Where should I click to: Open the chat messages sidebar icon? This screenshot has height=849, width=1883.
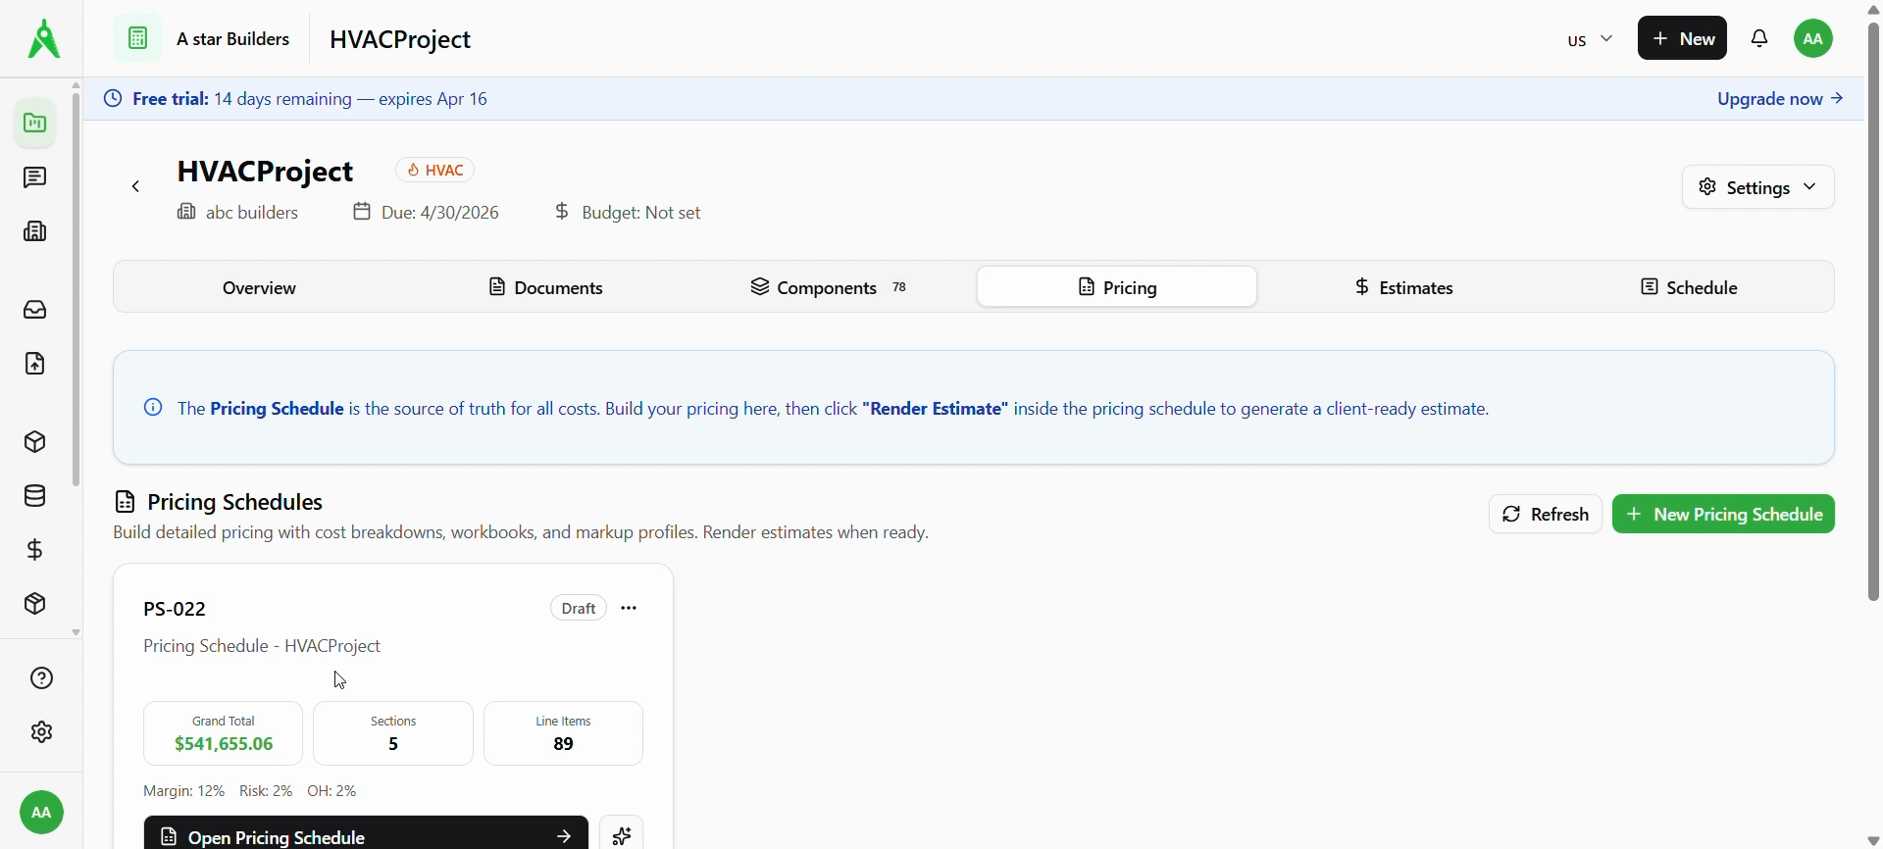point(35,177)
